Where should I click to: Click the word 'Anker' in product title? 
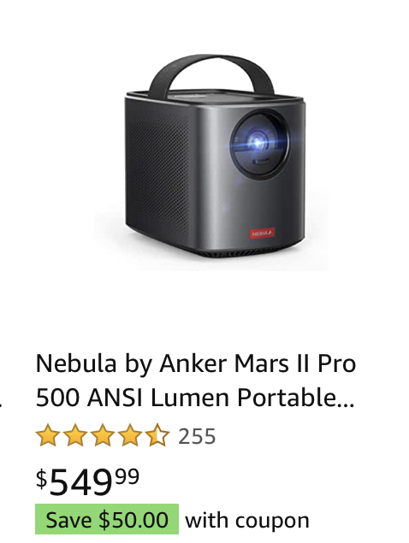tap(193, 363)
